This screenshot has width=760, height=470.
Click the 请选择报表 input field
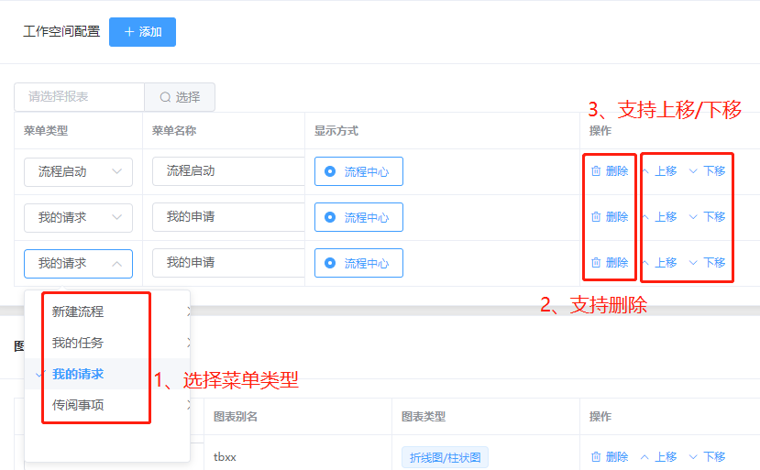(x=80, y=97)
